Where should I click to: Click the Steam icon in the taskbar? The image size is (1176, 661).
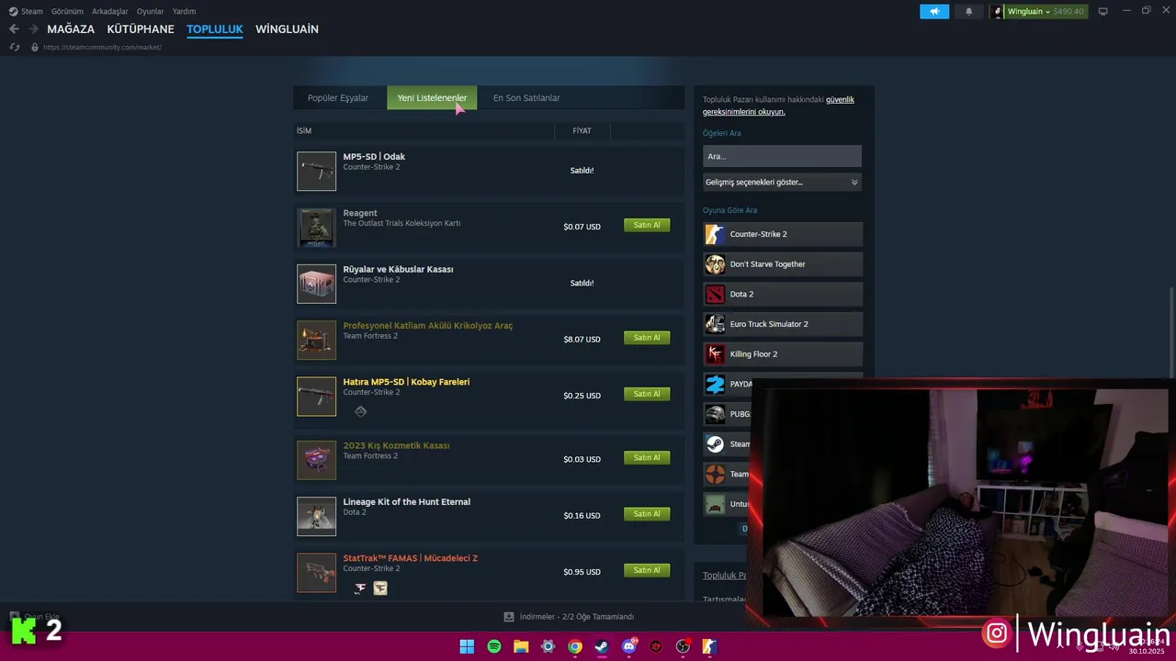(x=602, y=646)
